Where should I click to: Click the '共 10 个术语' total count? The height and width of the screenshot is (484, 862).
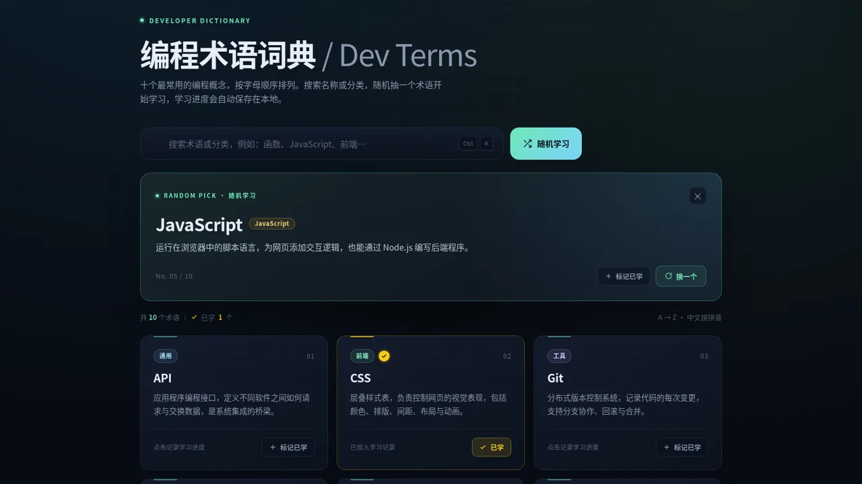click(160, 317)
